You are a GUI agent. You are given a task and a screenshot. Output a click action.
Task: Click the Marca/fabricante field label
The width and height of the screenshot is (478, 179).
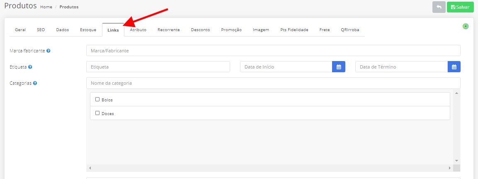[x=27, y=51]
